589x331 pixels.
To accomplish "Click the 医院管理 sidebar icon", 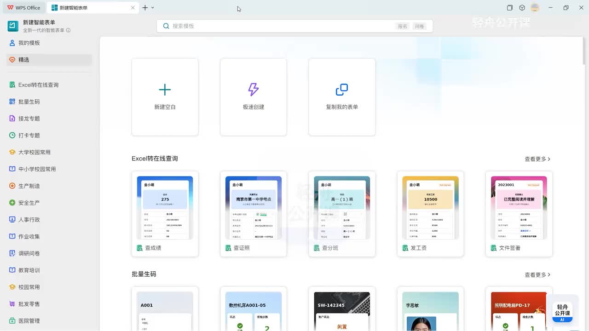I will click(12, 321).
